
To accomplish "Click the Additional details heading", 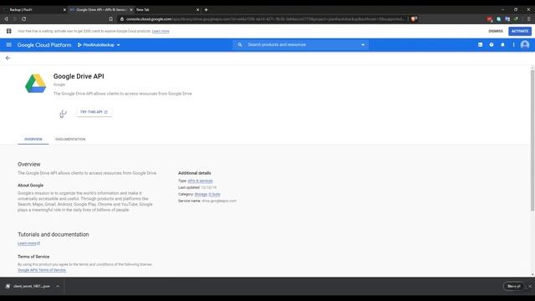I will 195,173.
